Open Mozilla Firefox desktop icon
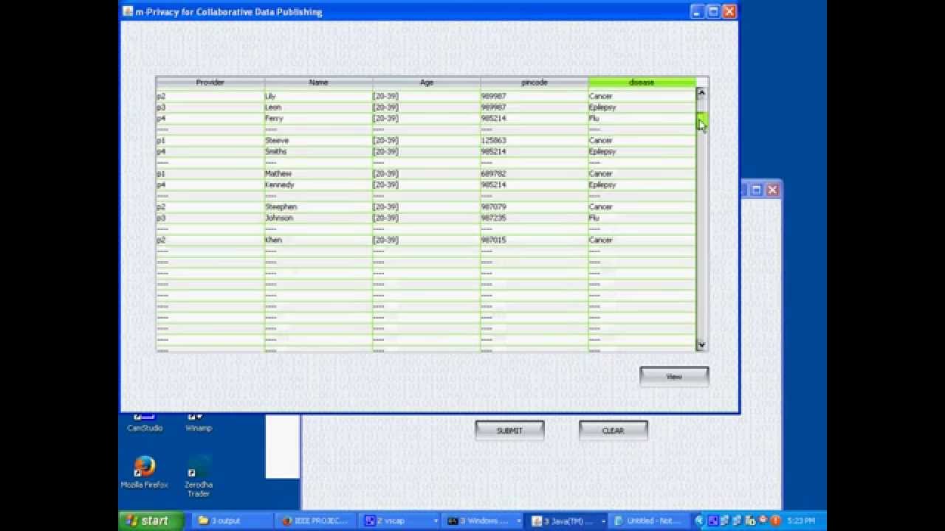The image size is (945, 531). click(x=145, y=473)
